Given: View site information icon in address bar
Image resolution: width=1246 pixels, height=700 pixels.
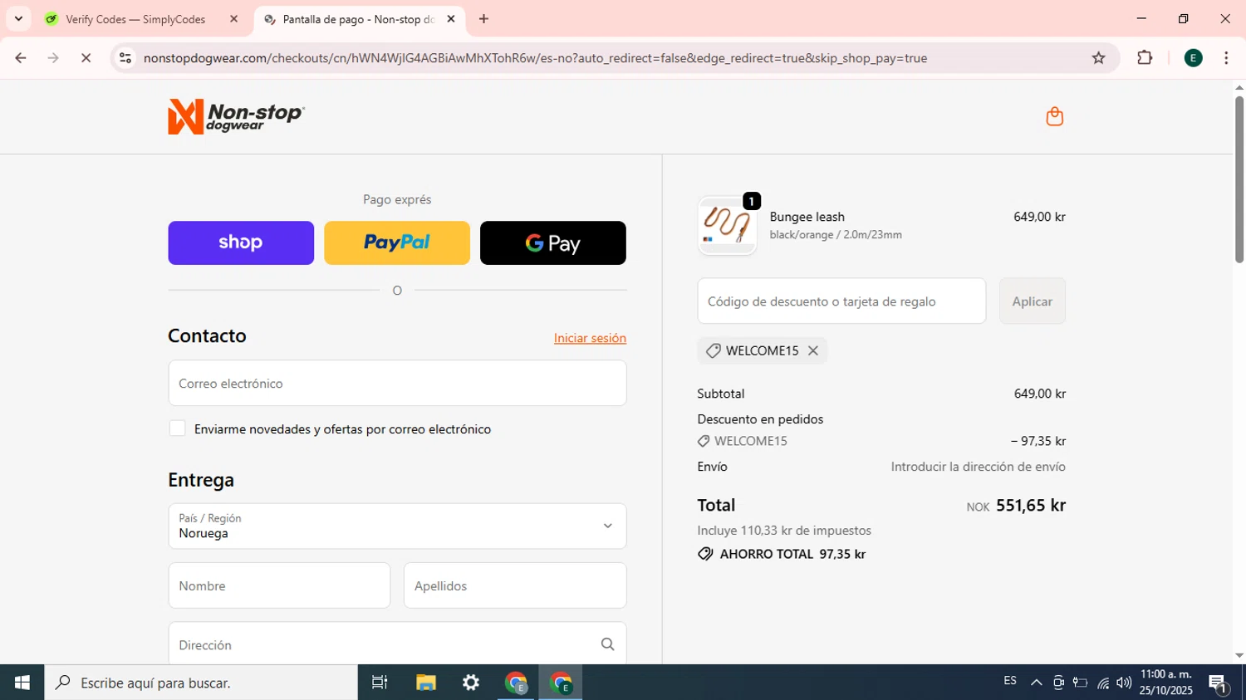Looking at the screenshot, I should click(x=125, y=58).
